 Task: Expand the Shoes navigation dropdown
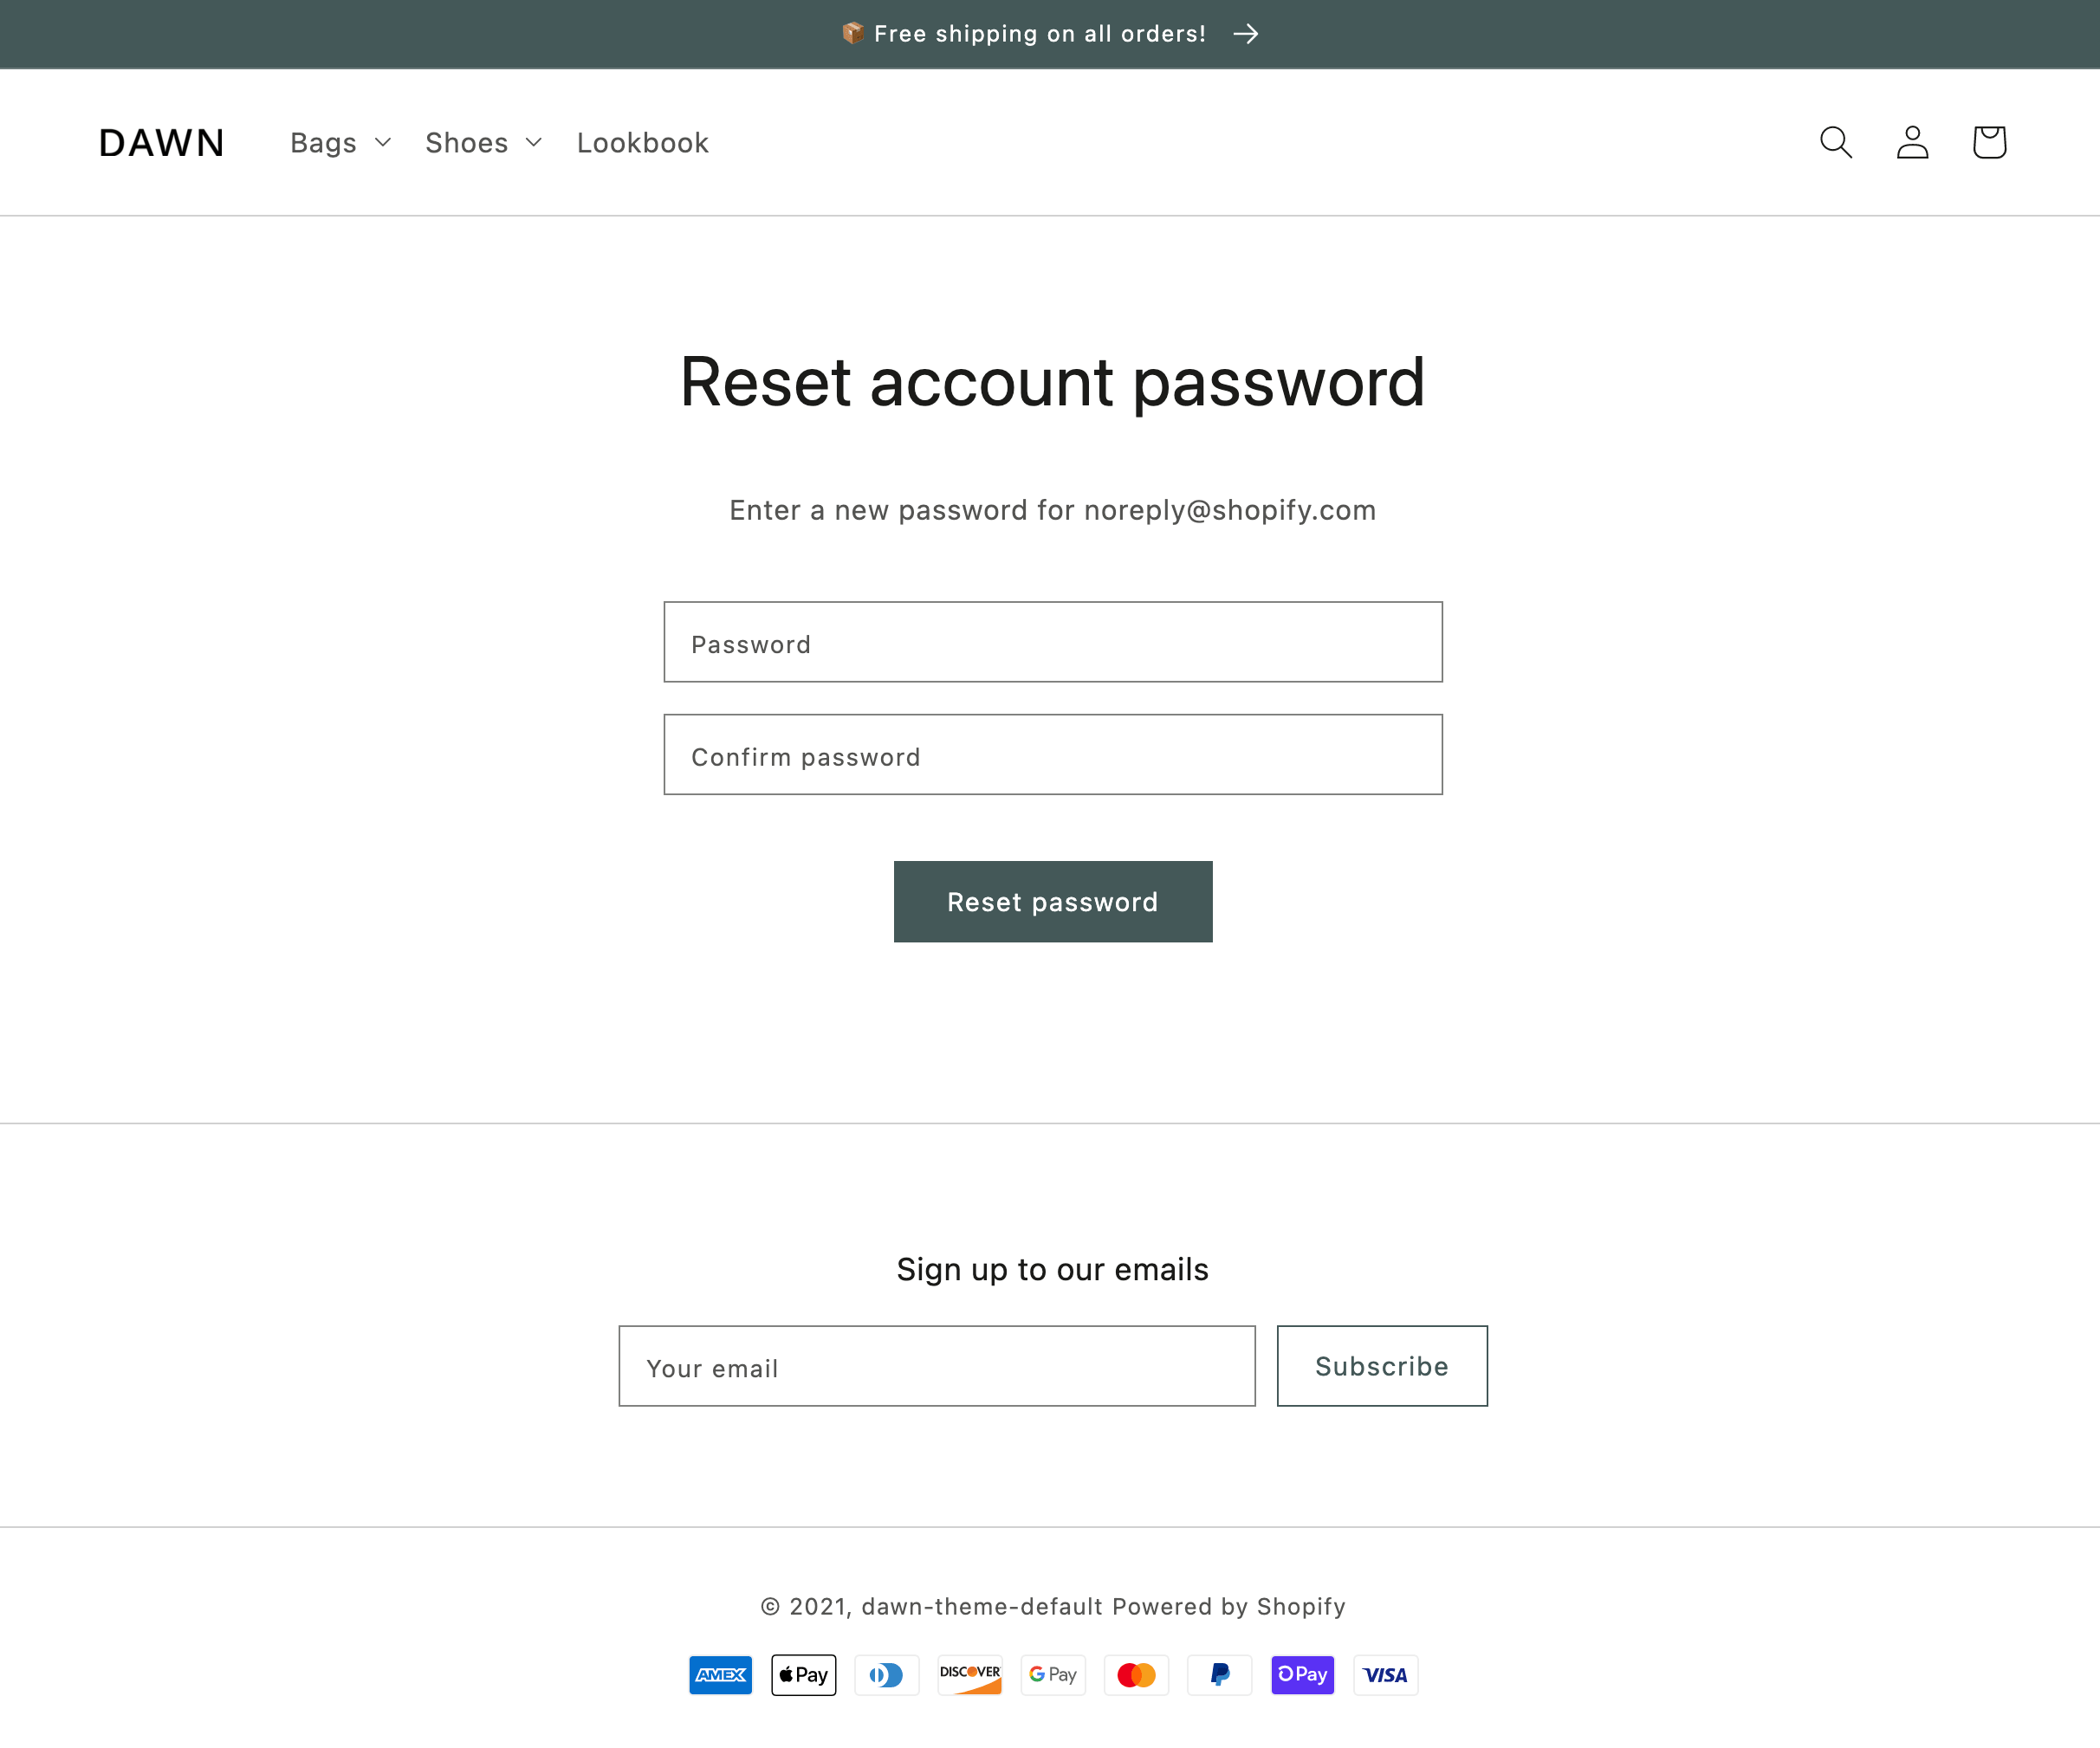[x=483, y=143]
